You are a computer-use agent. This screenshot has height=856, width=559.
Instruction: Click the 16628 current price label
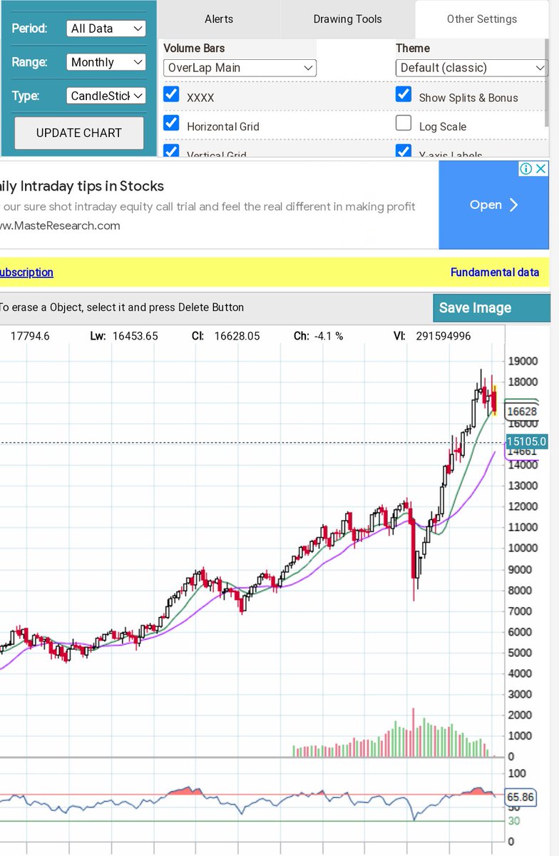tap(522, 412)
